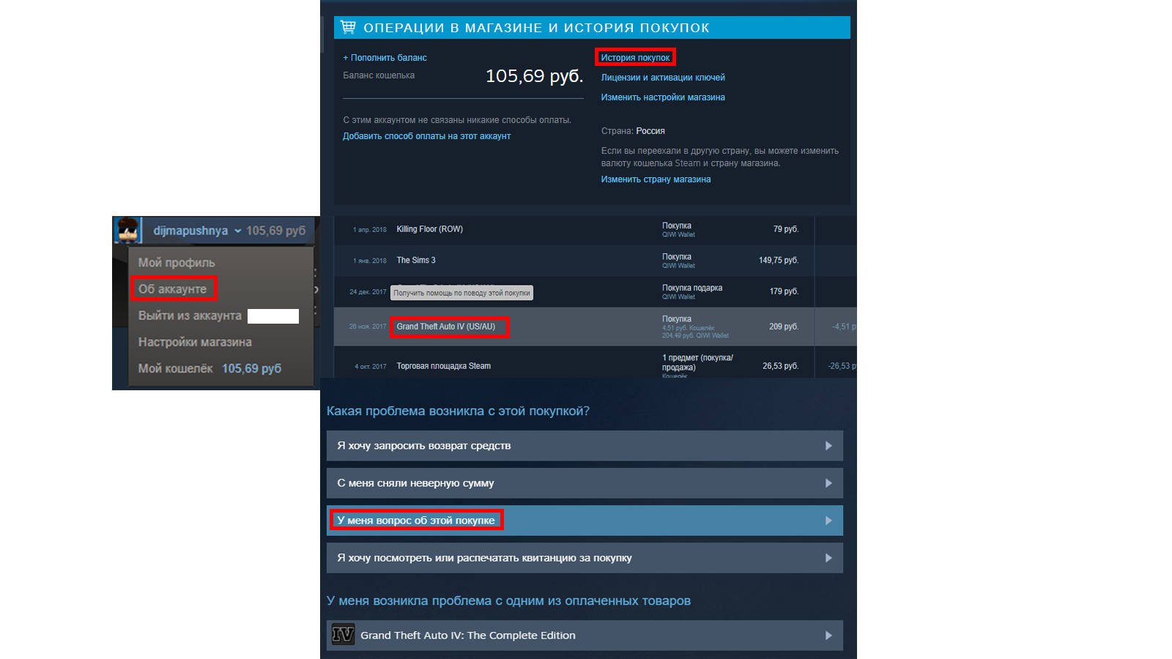The image size is (1172, 659).
Task: Open 'Лицензии и активации ключей' link
Action: tap(663, 77)
